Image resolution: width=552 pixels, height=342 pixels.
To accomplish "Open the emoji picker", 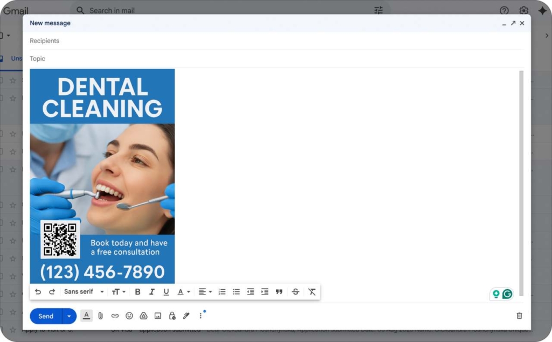I will click(129, 316).
